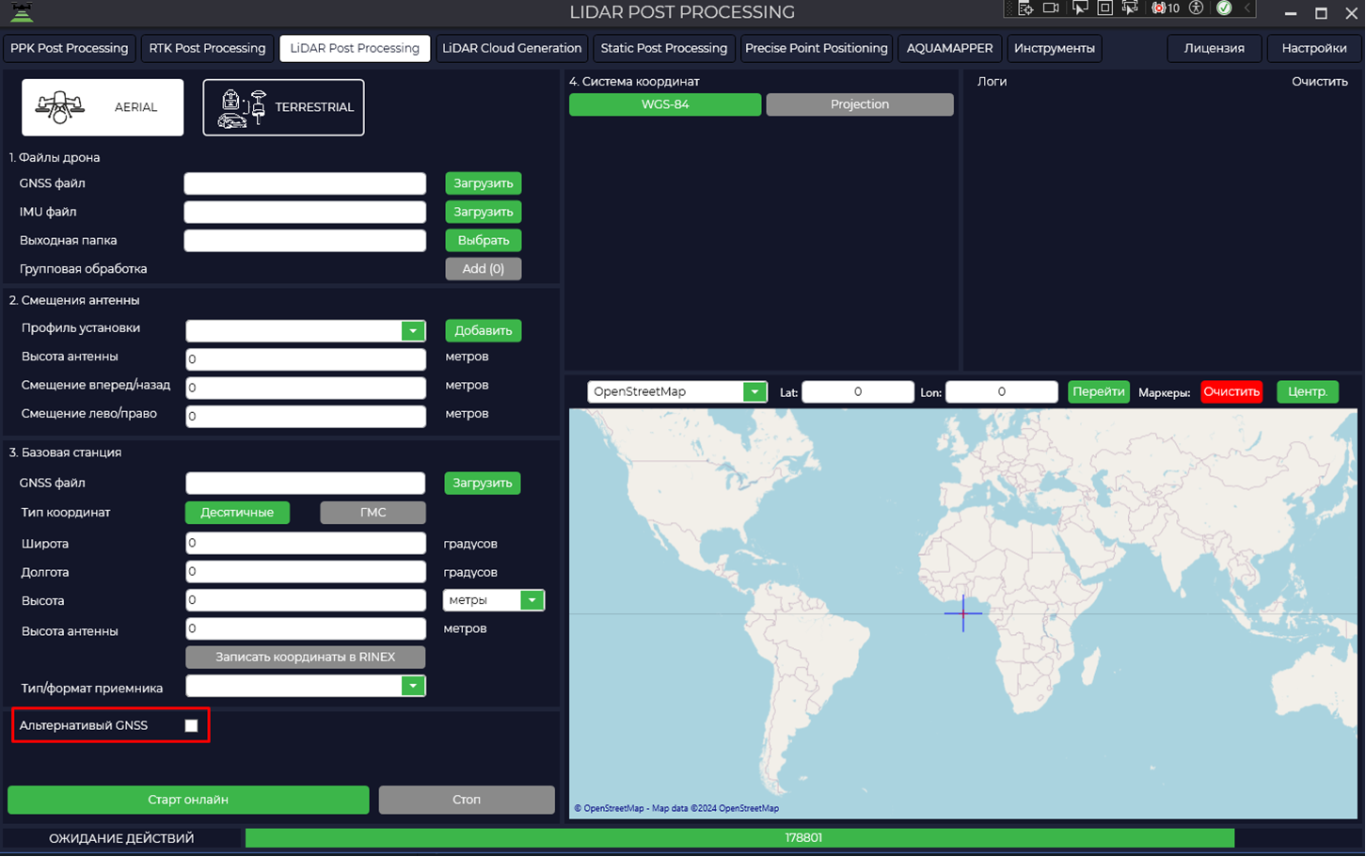This screenshot has height=857, width=1366.
Task: Click the green progress bar showing 178801
Action: (739, 838)
